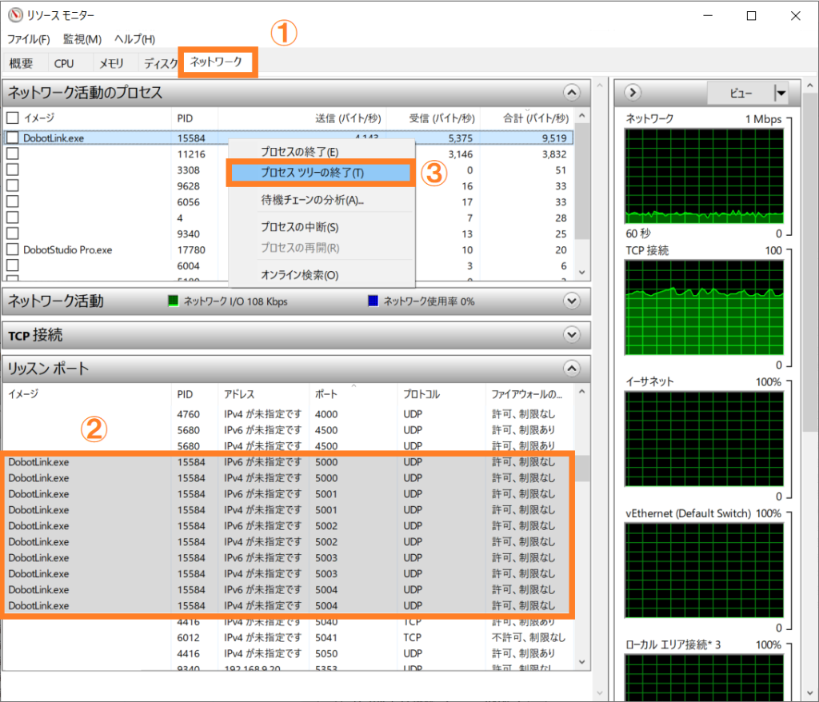Screen dimensions: 819x702
Task: Click the ネットワーク 1 Mbps graph
Action: (704, 176)
